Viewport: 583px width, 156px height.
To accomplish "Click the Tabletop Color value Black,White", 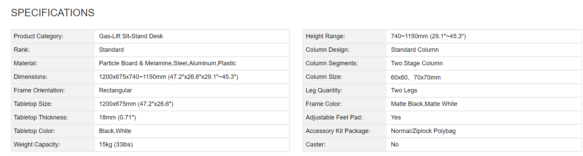I will click(115, 131).
